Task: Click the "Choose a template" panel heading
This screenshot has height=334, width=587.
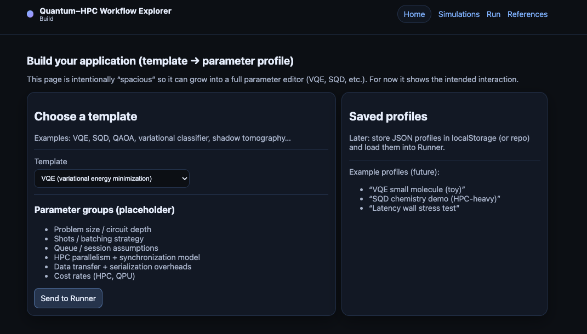Action: pyautogui.click(x=86, y=116)
